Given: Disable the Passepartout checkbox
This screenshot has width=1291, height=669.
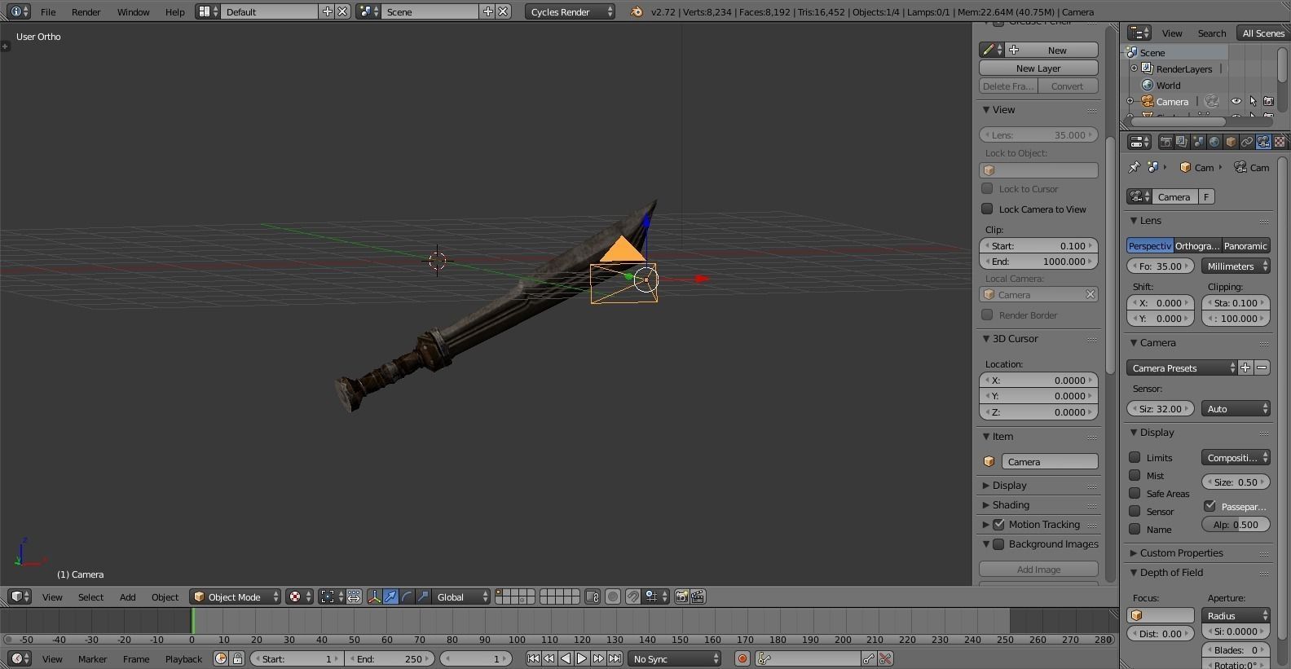Looking at the screenshot, I should [x=1210, y=506].
